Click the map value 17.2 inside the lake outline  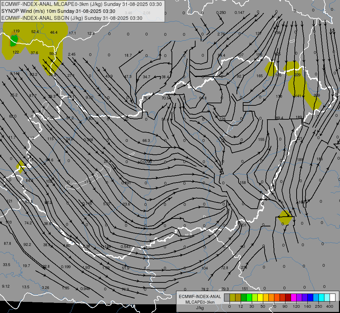point(88,182)
